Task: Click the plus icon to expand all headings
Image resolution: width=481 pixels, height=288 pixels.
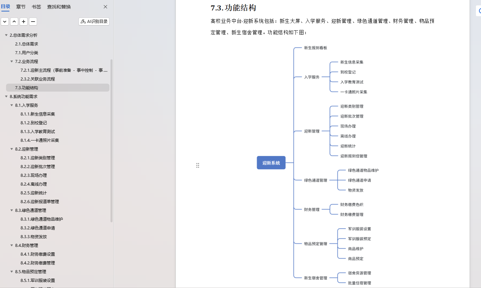Action: (x=23, y=21)
